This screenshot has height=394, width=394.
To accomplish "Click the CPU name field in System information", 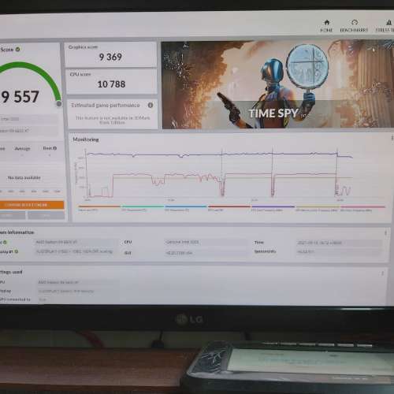I will 206,242.
